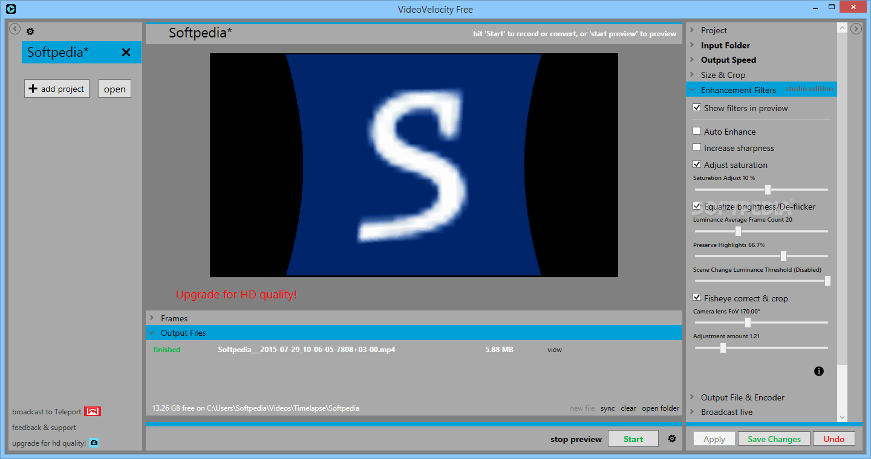Click the green finished status text
871x459 pixels.
(167, 349)
